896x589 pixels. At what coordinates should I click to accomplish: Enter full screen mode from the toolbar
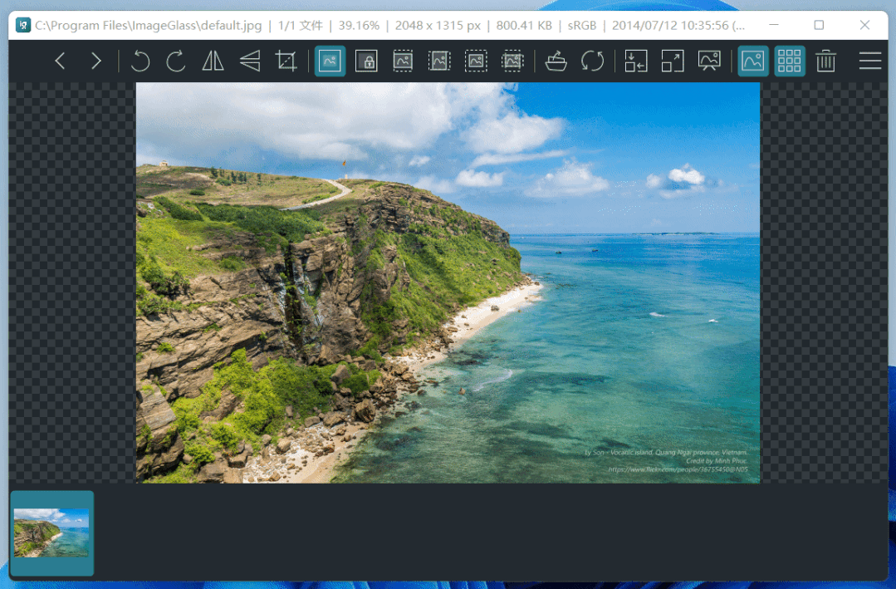(x=673, y=61)
